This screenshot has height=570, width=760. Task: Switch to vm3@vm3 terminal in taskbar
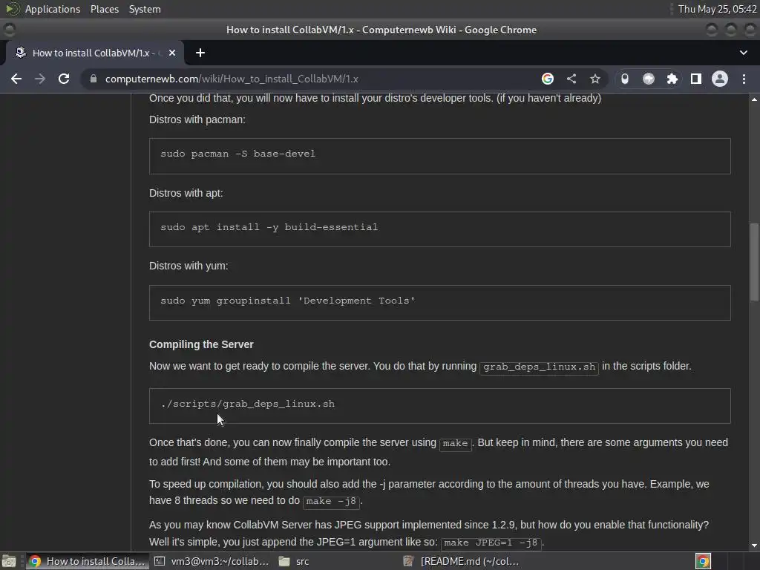pos(212,561)
